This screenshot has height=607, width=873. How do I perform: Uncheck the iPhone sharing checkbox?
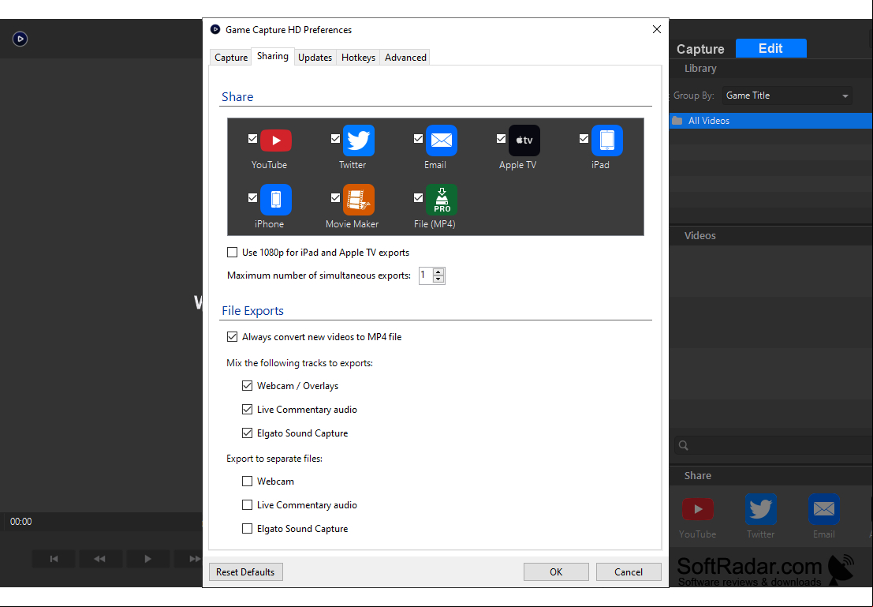(253, 198)
